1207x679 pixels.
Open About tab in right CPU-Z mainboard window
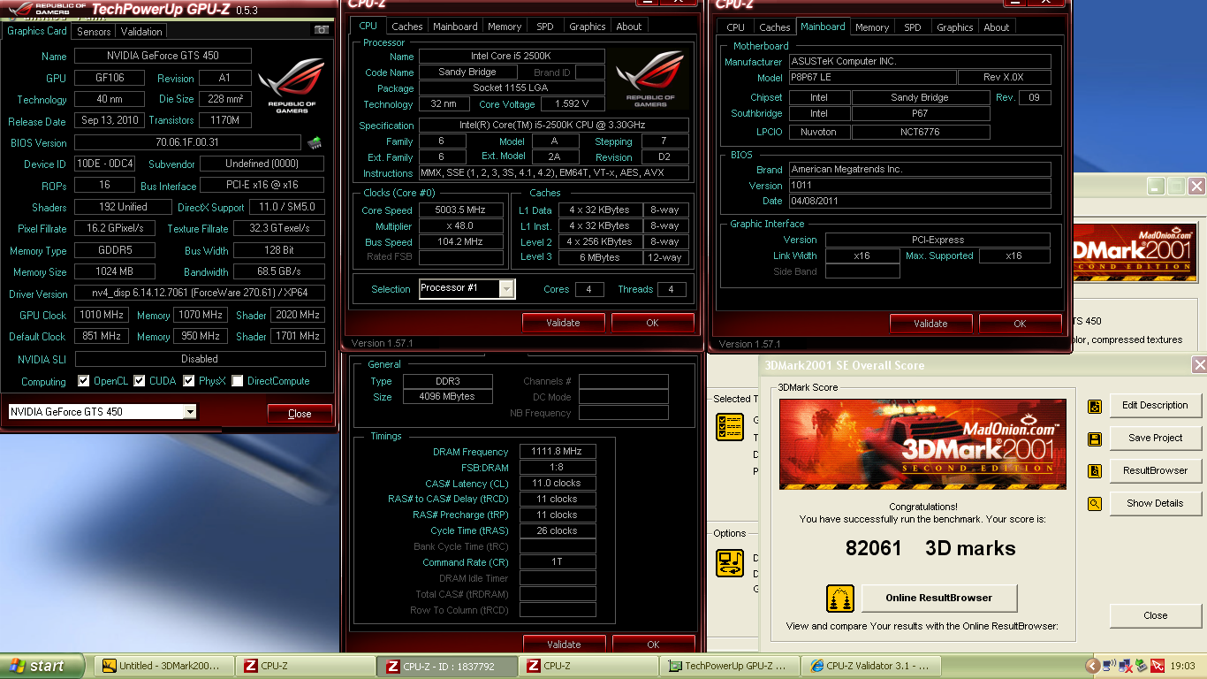pyautogui.click(x=997, y=27)
